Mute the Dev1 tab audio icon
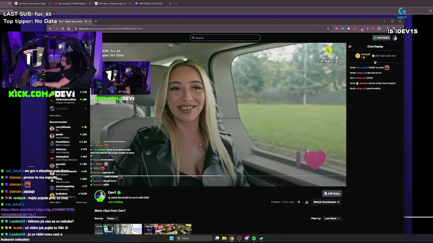 [85, 22]
